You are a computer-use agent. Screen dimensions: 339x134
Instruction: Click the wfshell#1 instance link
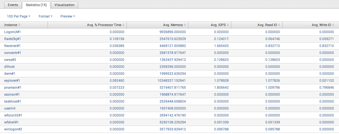(x=11, y=122)
